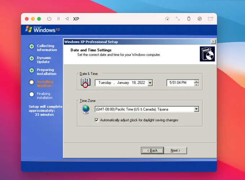Click the Time Zone group label

88,101
